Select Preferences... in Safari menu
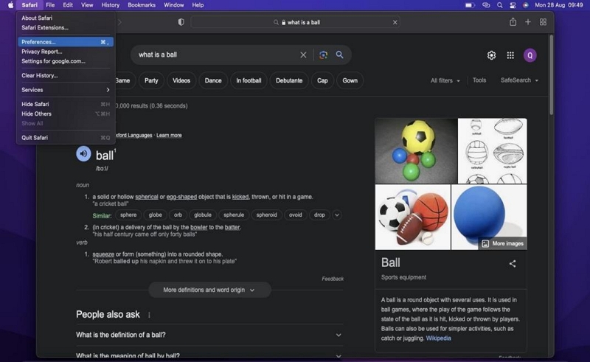The height and width of the screenshot is (362, 590). click(x=66, y=42)
